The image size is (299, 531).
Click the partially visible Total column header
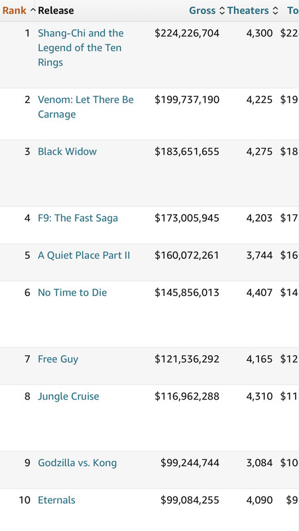(x=293, y=11)
